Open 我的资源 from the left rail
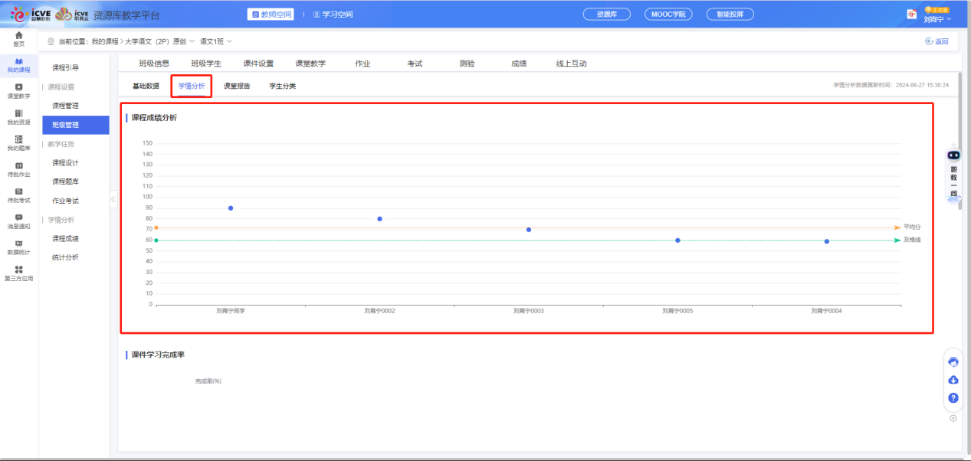 18,116
